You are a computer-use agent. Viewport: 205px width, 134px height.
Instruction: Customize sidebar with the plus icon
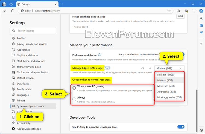(x=201, y=44)
